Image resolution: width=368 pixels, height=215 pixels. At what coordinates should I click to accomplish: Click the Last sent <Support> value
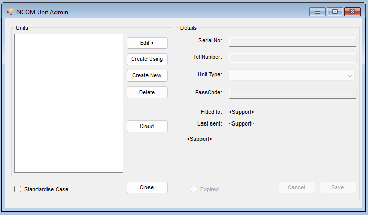(x=242, y=123)
